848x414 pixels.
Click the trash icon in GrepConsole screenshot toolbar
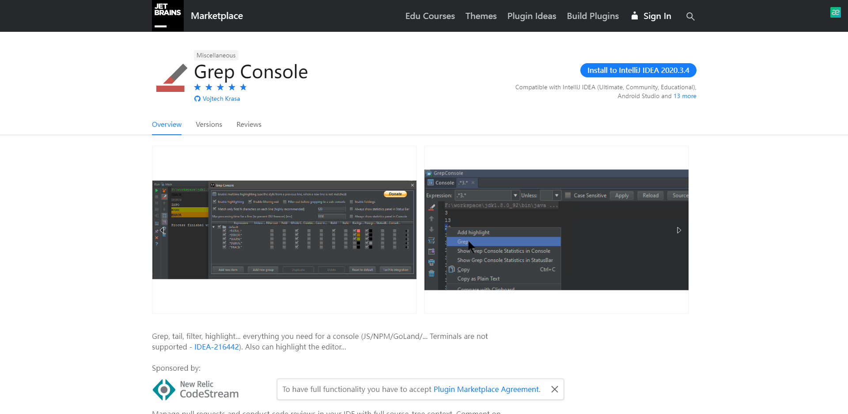tap(432, 273)
